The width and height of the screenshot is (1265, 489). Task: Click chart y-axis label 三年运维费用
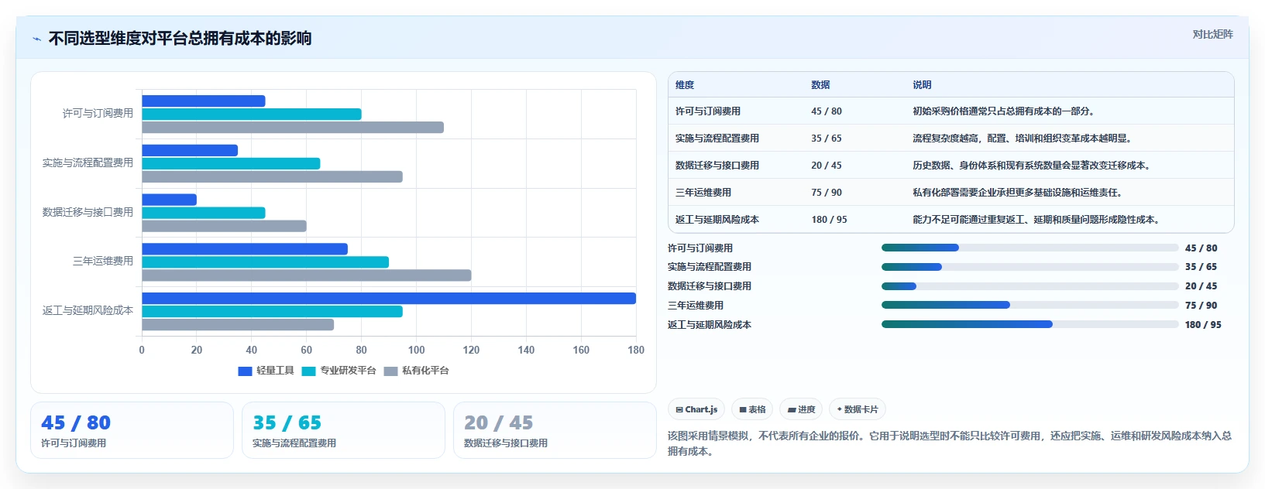point(103,261)
